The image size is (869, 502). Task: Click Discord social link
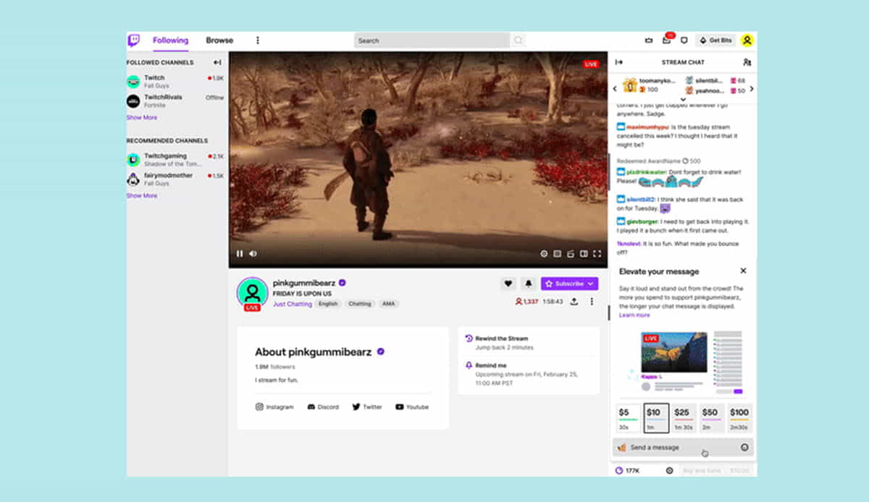(323, 407)
